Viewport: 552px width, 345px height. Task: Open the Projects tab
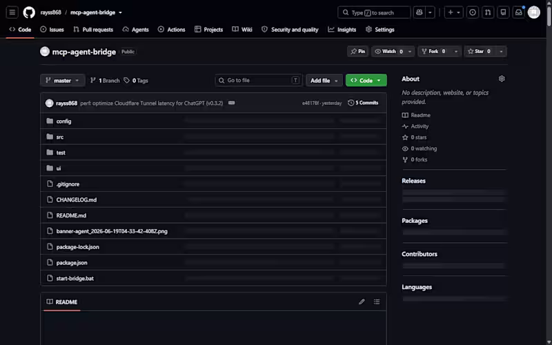coord(209,30)
